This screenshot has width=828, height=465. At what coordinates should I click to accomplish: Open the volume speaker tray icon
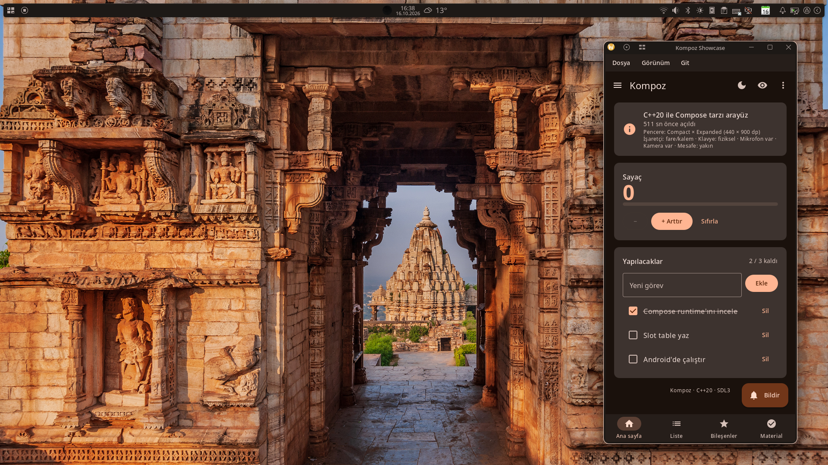pyautogui.click(x=676, y=10)
